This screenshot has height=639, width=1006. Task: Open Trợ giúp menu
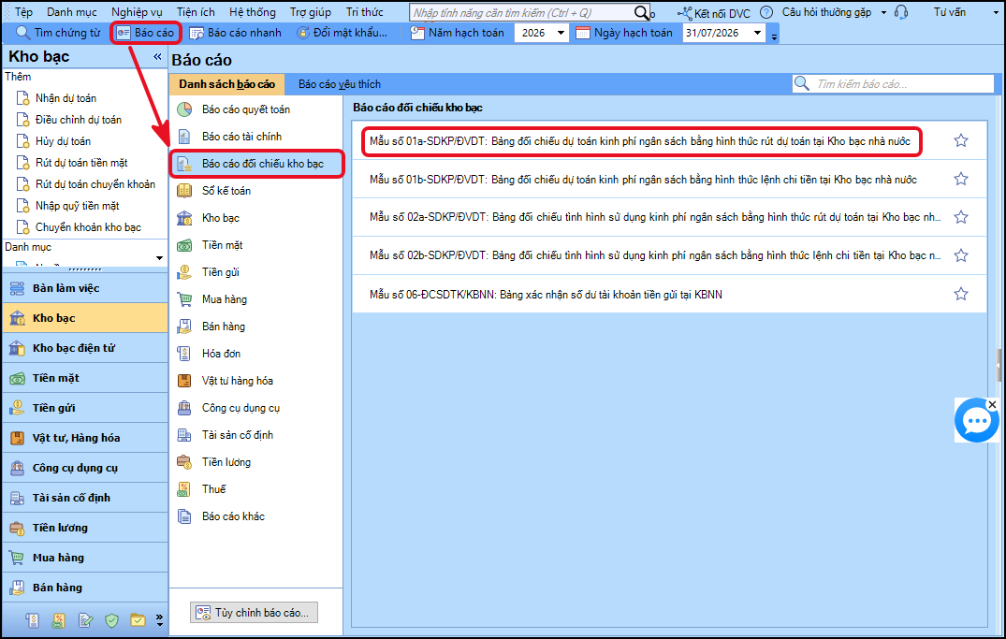(311, 12)
